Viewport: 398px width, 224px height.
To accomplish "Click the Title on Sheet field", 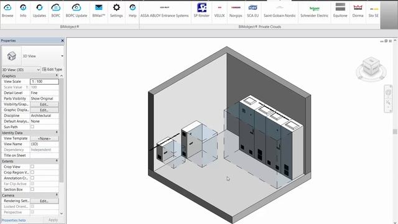I will point(44,156).
